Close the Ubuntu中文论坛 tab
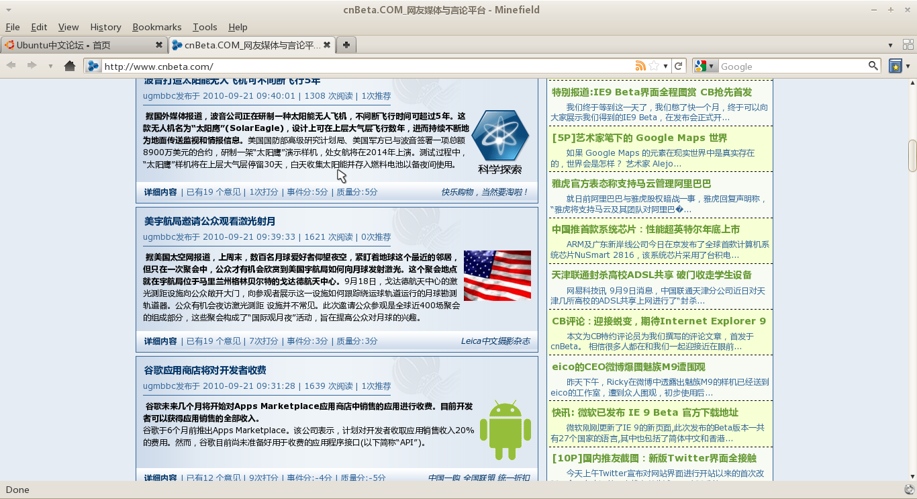 coord(159,45)
